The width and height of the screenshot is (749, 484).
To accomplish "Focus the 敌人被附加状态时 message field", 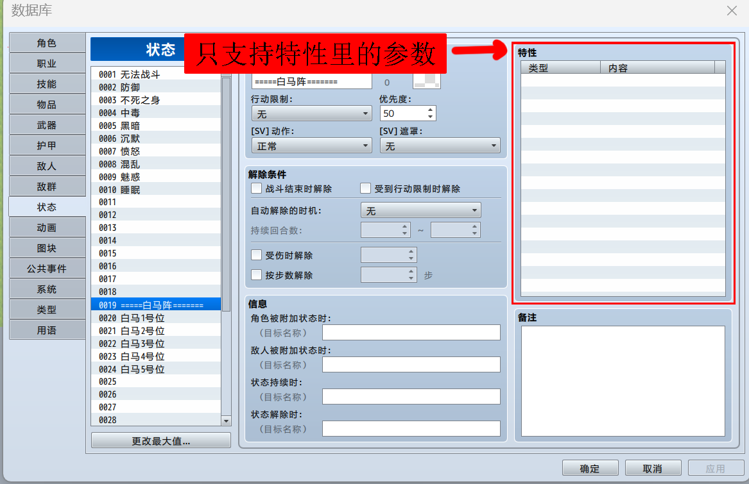I will (411, 364).
